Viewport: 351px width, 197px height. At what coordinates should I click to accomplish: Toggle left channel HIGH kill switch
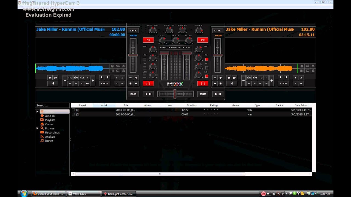(x=145, y=59)
